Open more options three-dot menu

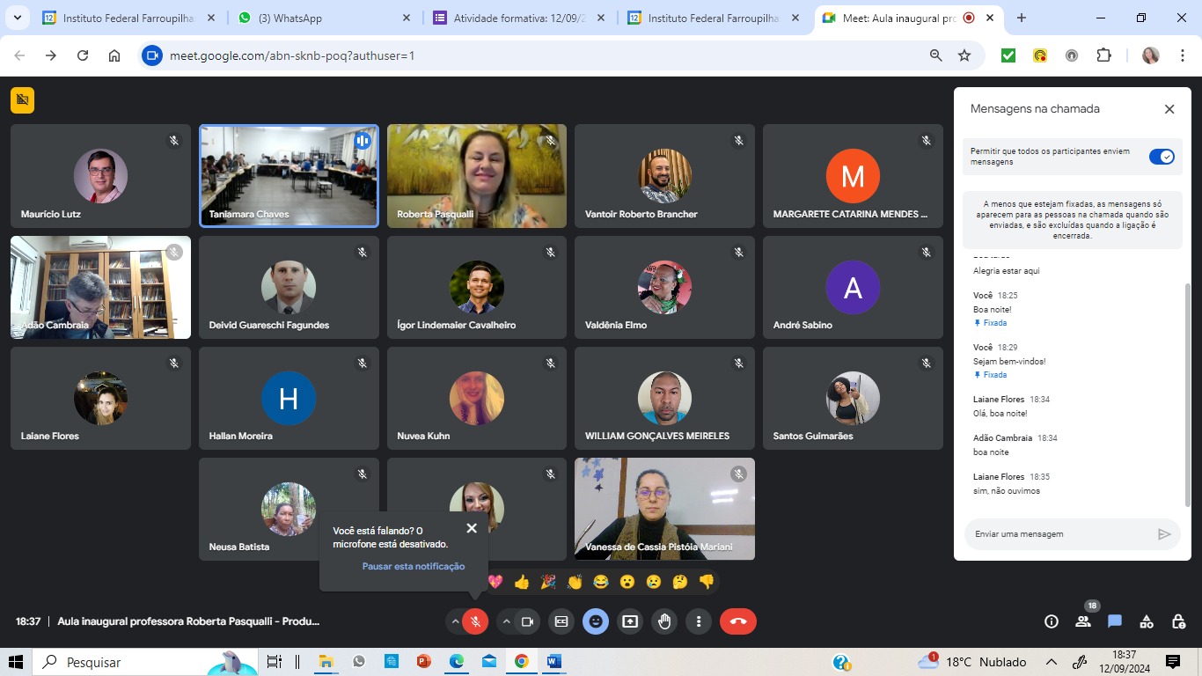[x=699, y=621]
